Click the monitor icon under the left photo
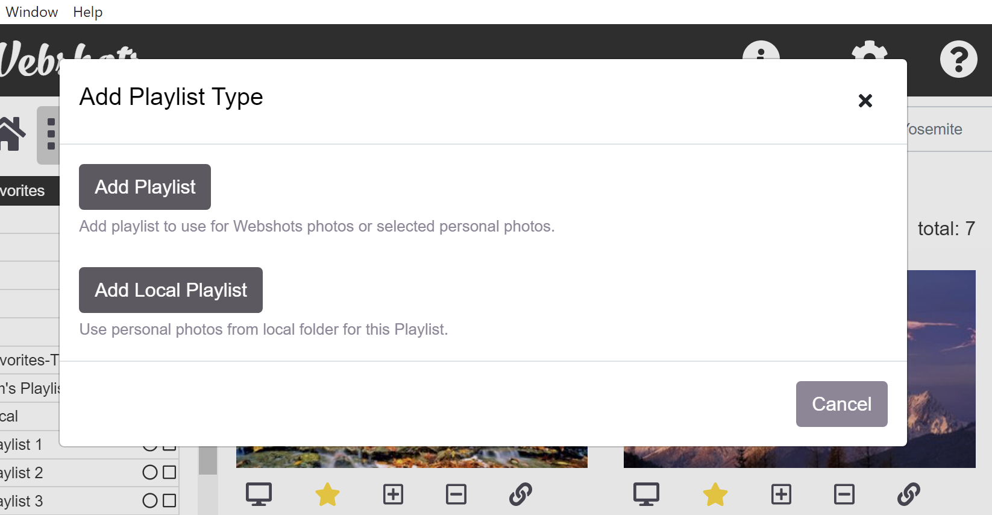The width and height of the screenshot is (992, 515). (259, 494)
